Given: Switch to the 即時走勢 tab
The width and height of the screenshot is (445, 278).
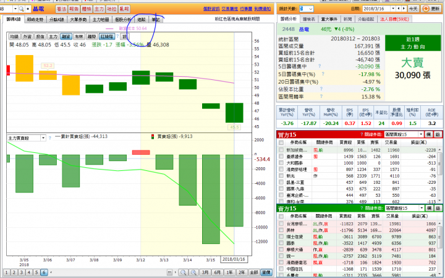Looking at the screenshot, I should 35,20.
